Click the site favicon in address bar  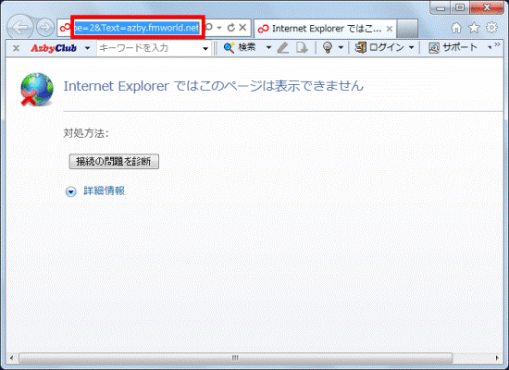pyautogui.click(x=65, y=28)
